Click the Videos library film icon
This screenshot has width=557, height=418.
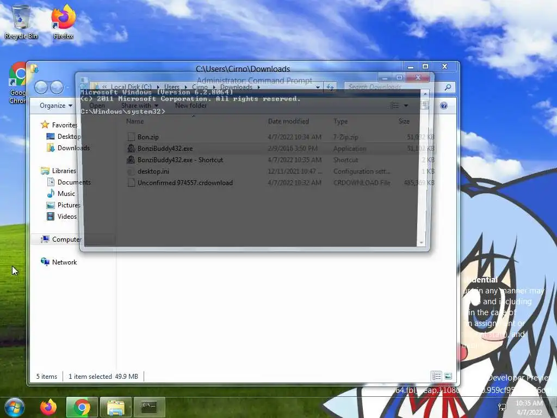[51, 216]
